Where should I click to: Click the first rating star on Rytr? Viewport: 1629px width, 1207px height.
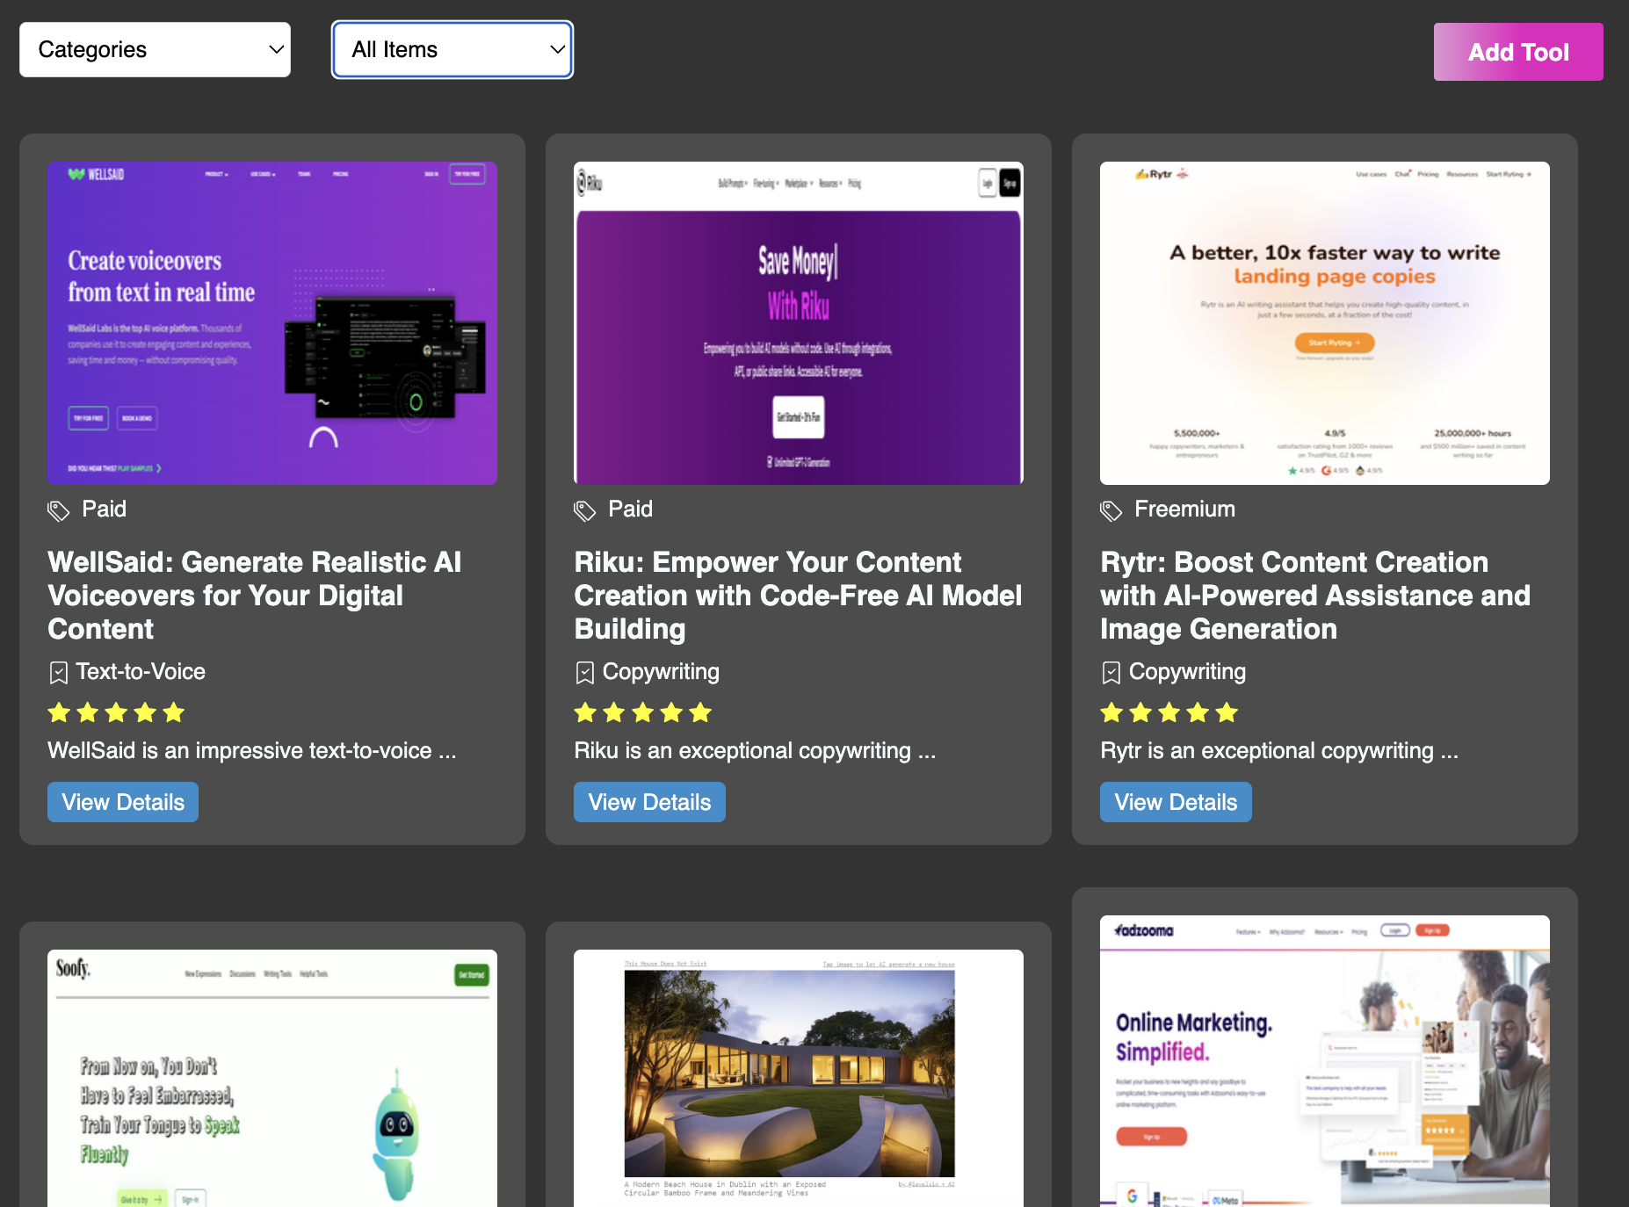(x=1111, y=712)
